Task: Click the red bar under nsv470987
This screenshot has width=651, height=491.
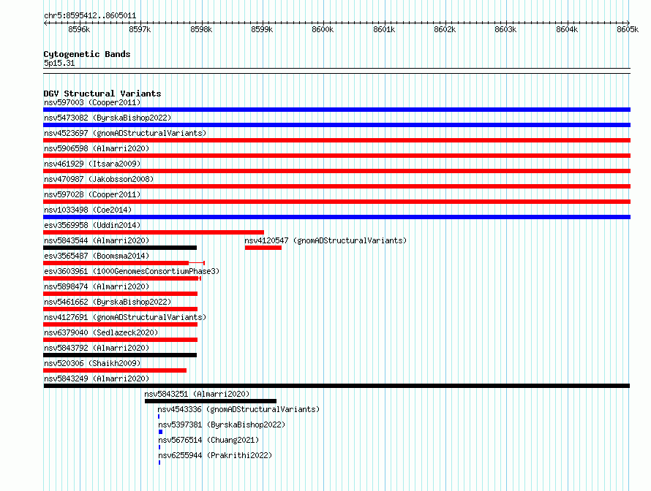Action: coord(336,186)
